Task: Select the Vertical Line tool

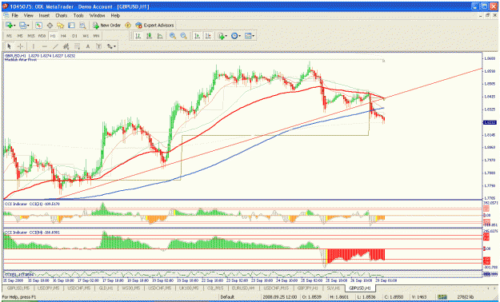Action: [33, 46]
